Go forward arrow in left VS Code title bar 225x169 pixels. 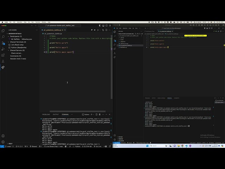coord(36,25)
